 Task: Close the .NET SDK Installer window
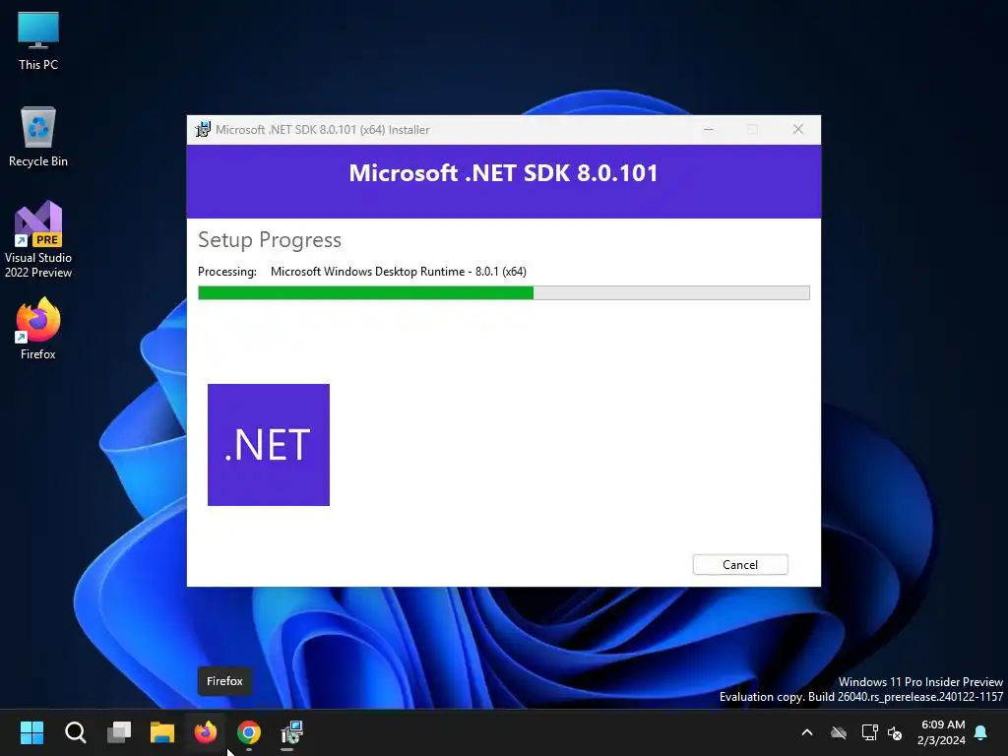(797, 129)
